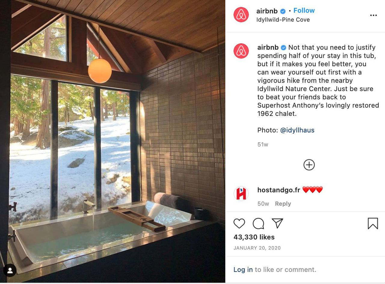This screenshot has height=284, width=385.
Task: Click the airbnb avatar beside caption
Action: click(241, 51)
